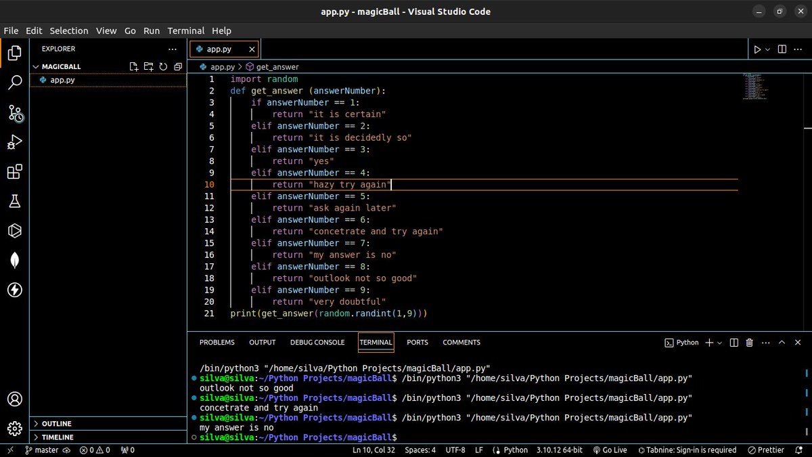The image size is (812, 457).
Task: Switch to the DEBUG CONSOLE tab
Action: click(x=317, y=343)
